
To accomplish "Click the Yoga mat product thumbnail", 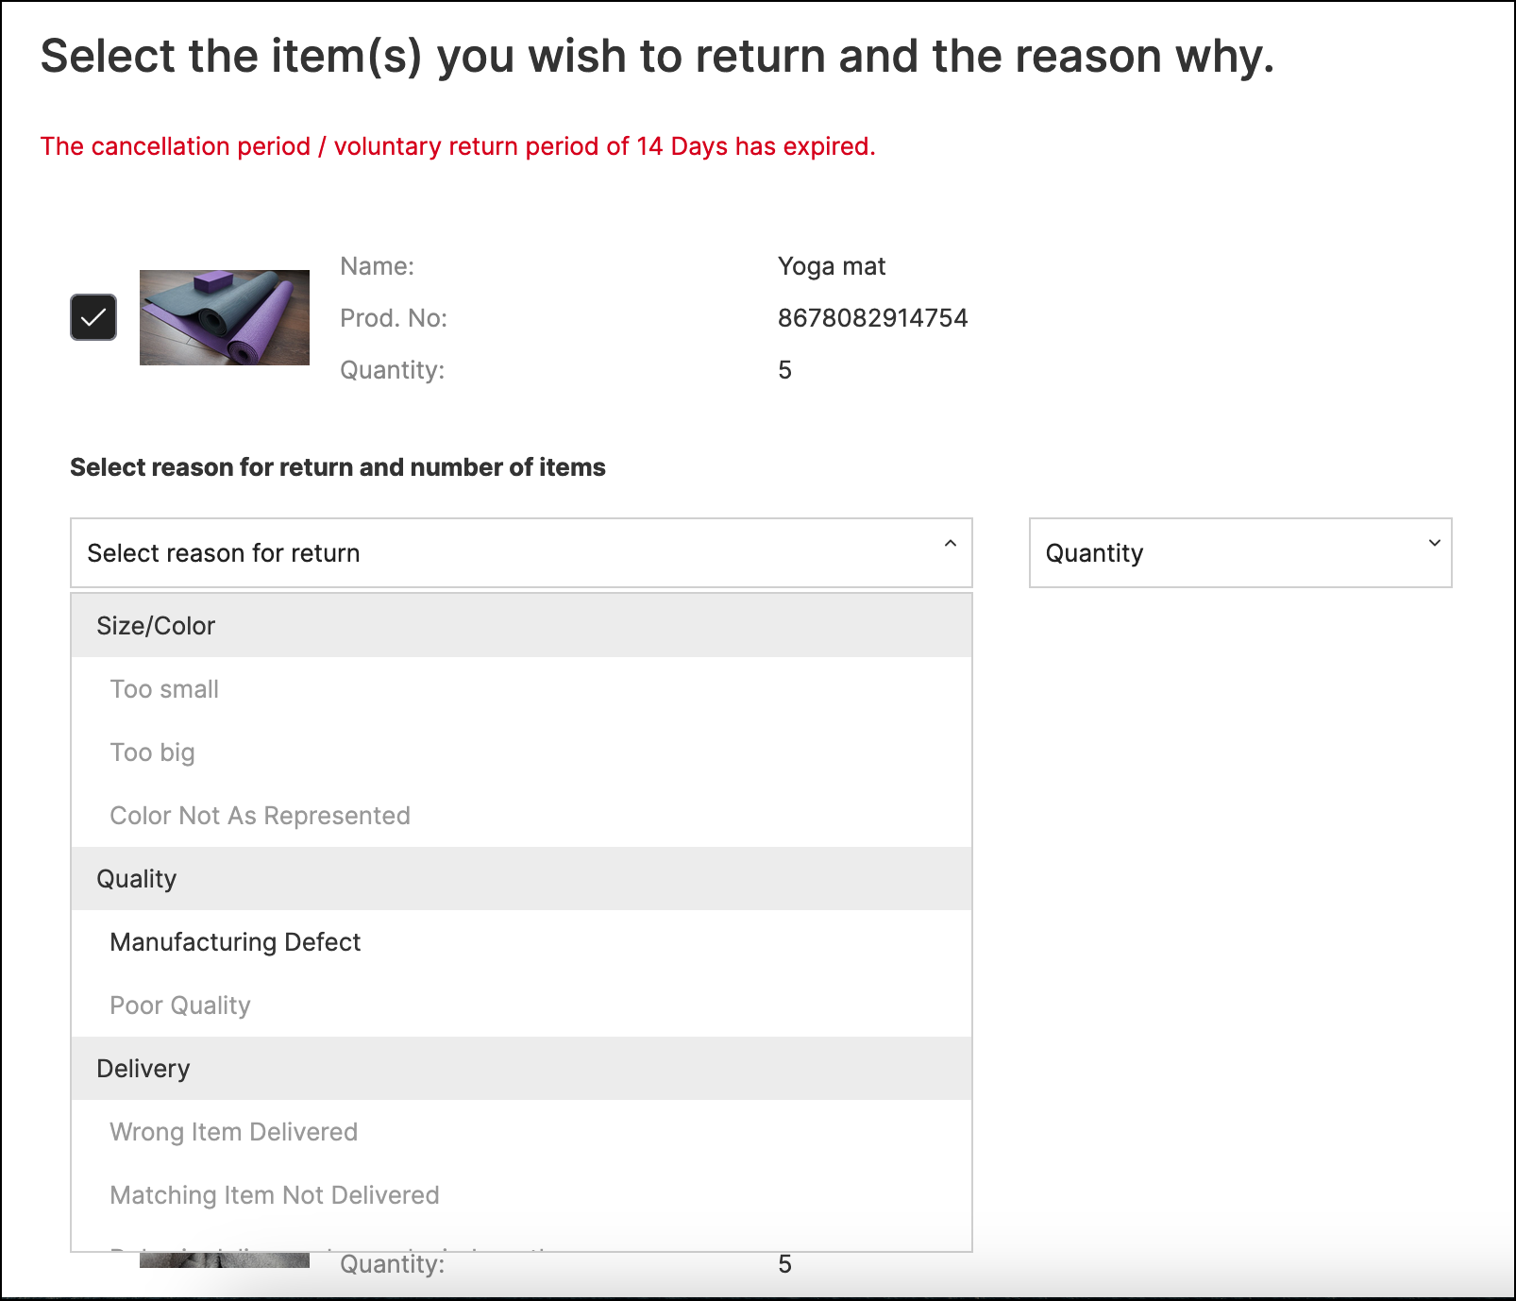I will (x=225, y=317).
